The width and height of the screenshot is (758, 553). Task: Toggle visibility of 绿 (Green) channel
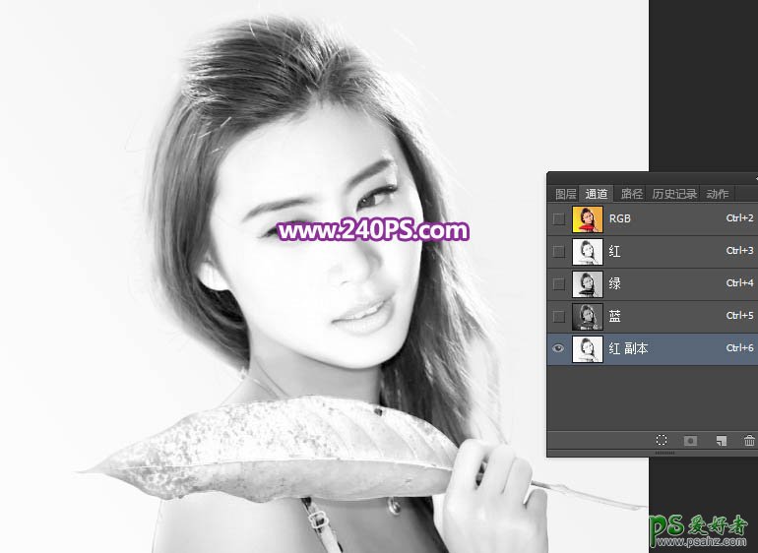tap(559, 283)
